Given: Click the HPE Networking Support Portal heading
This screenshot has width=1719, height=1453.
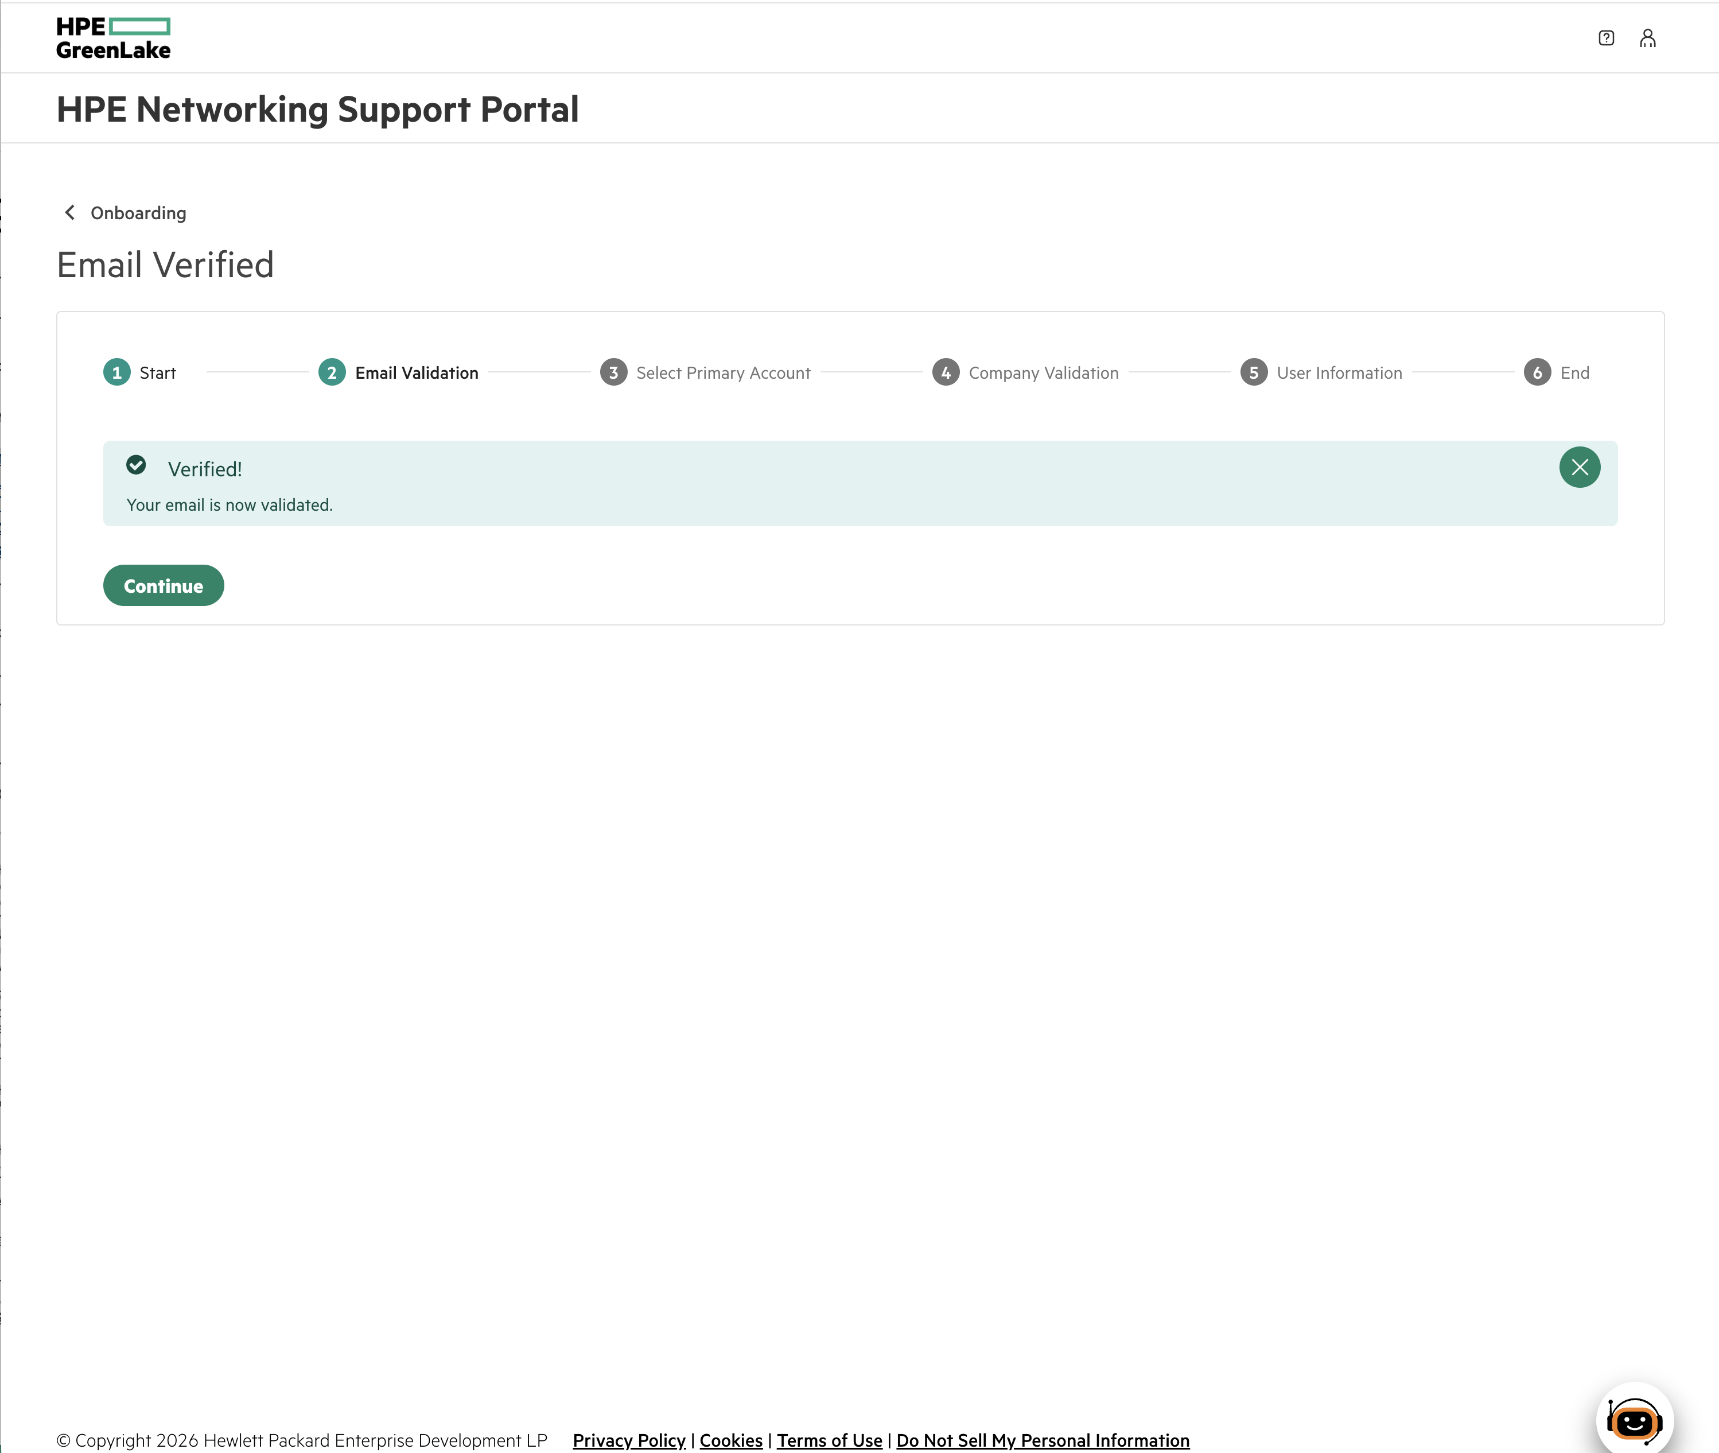Looking at the screenshot, I should coord(318,110).
